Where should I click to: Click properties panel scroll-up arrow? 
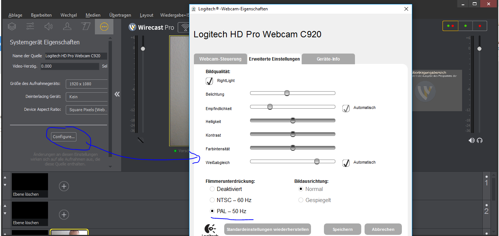point(110,38)
